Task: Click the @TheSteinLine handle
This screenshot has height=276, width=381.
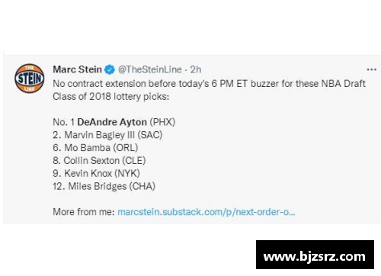Action: [x=150, y=69]
